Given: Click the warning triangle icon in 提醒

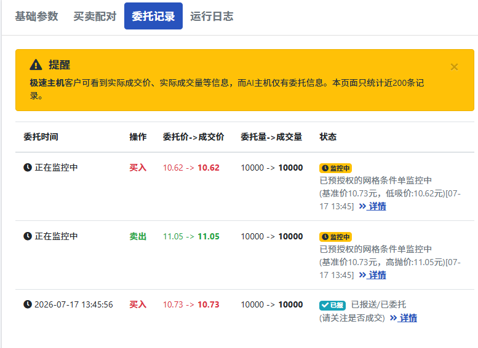Looking at the screenshot, I should point(36,65).
